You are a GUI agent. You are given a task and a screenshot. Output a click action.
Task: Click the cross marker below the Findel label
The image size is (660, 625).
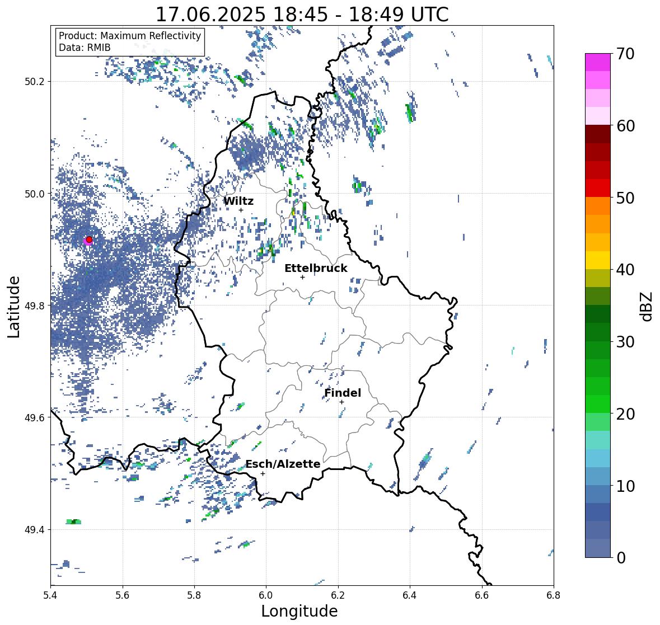(342, 402)
